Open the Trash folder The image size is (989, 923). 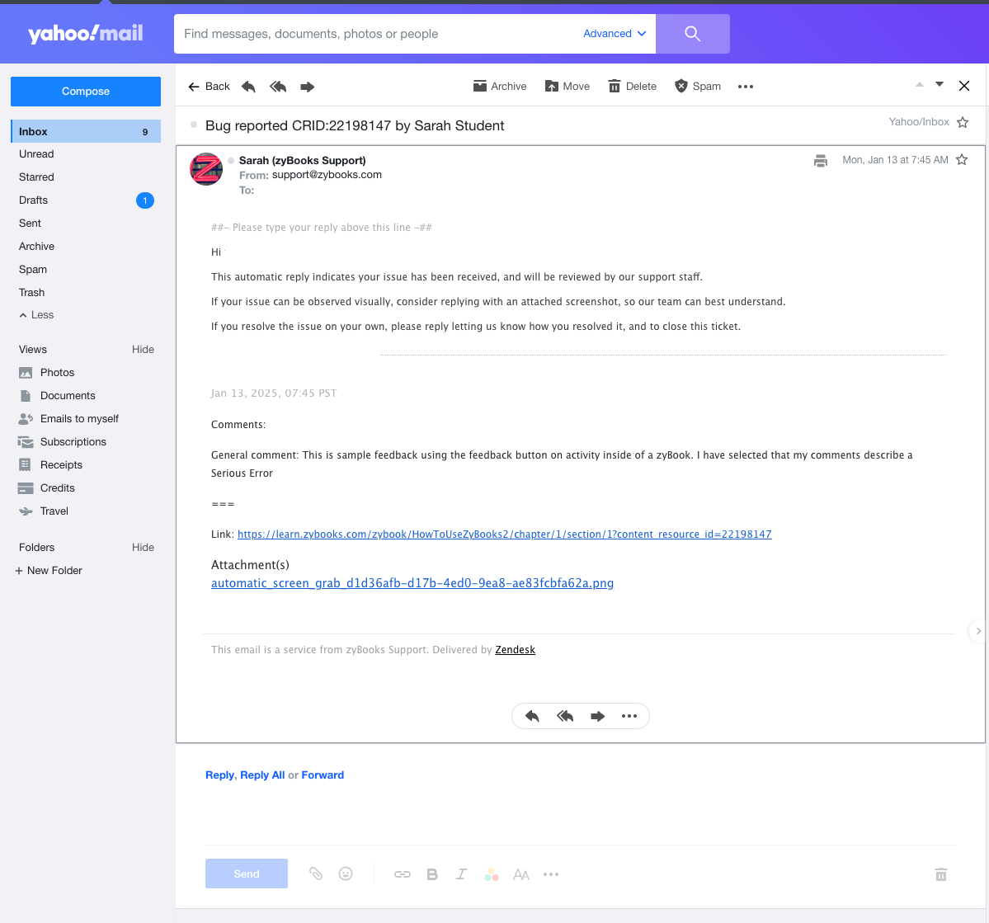[31, 293]
